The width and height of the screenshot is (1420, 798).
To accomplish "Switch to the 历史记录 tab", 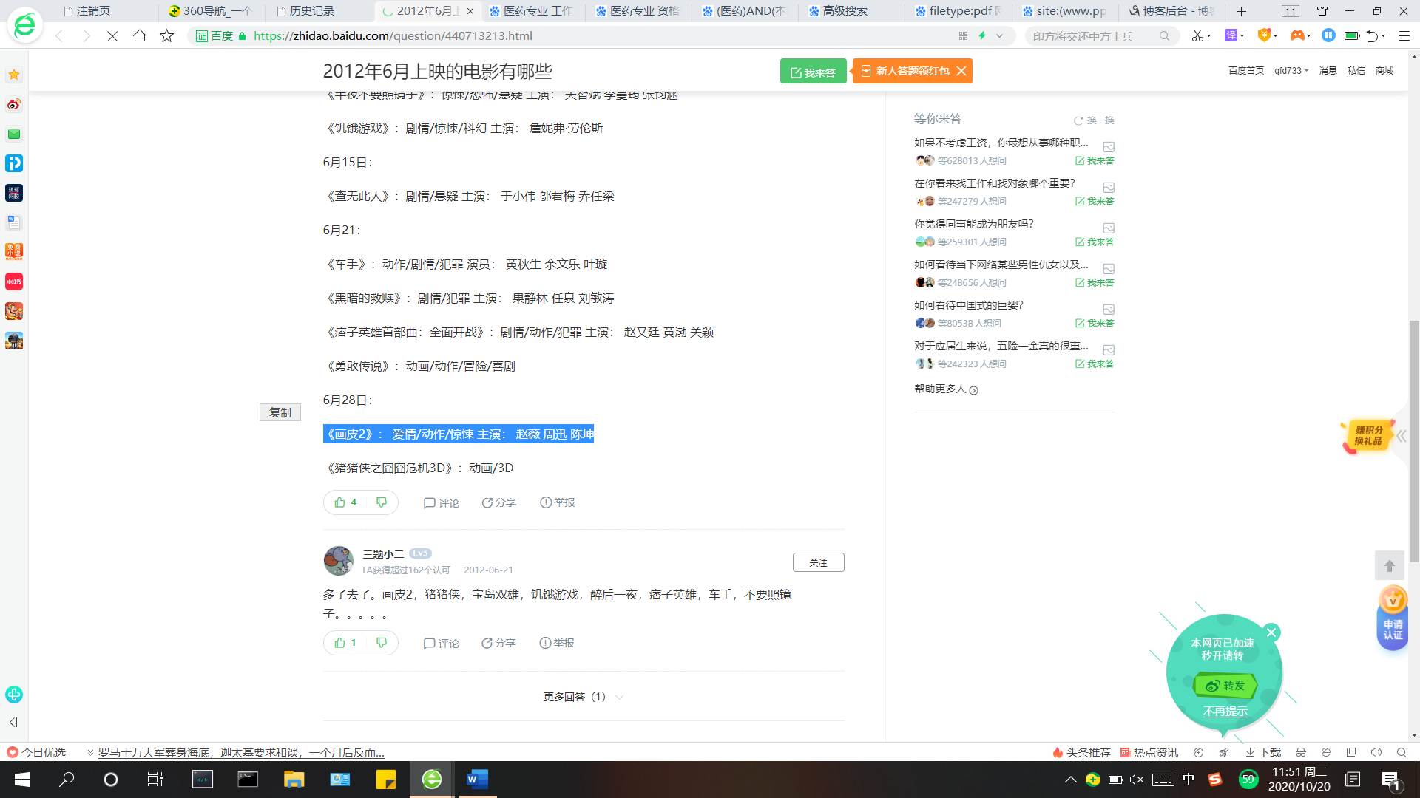I will (311, 11).
